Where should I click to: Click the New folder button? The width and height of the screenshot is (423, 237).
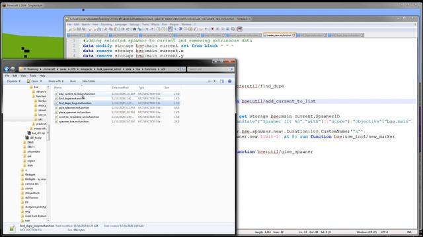coord(89,81)
